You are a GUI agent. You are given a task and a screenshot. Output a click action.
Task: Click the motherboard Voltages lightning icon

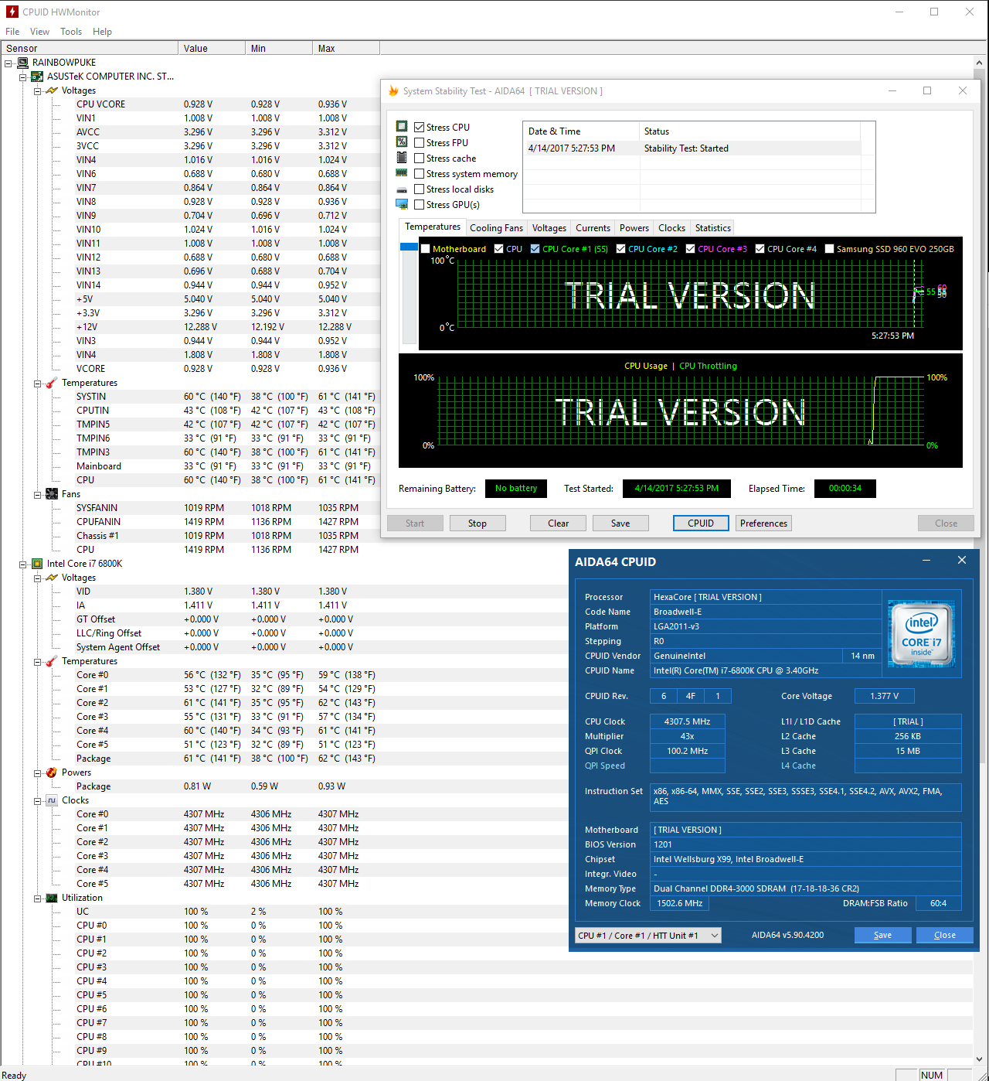(52, 90)
